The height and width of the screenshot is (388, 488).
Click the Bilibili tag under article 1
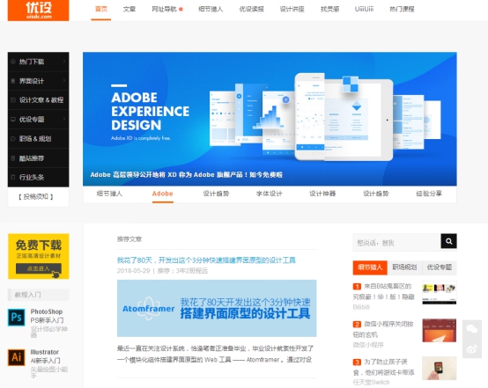(x=361, y=307)
